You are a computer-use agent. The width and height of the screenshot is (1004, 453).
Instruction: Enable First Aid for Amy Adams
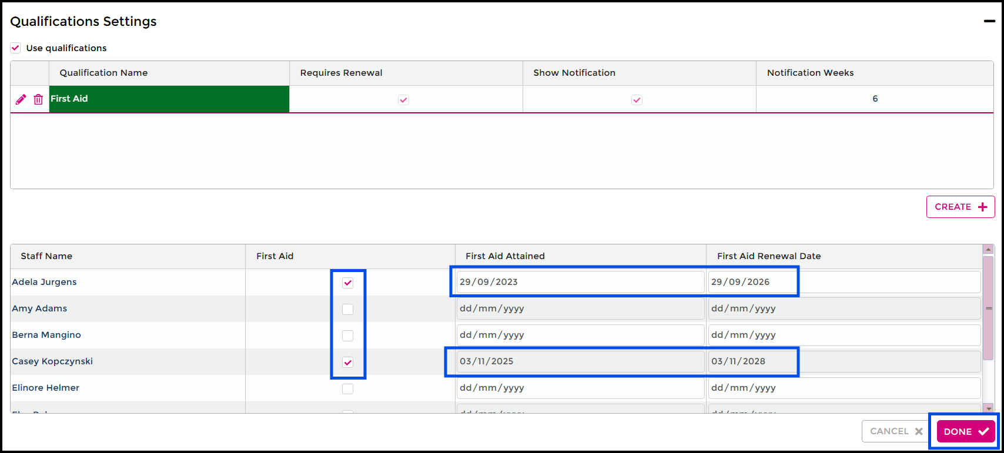348,309
